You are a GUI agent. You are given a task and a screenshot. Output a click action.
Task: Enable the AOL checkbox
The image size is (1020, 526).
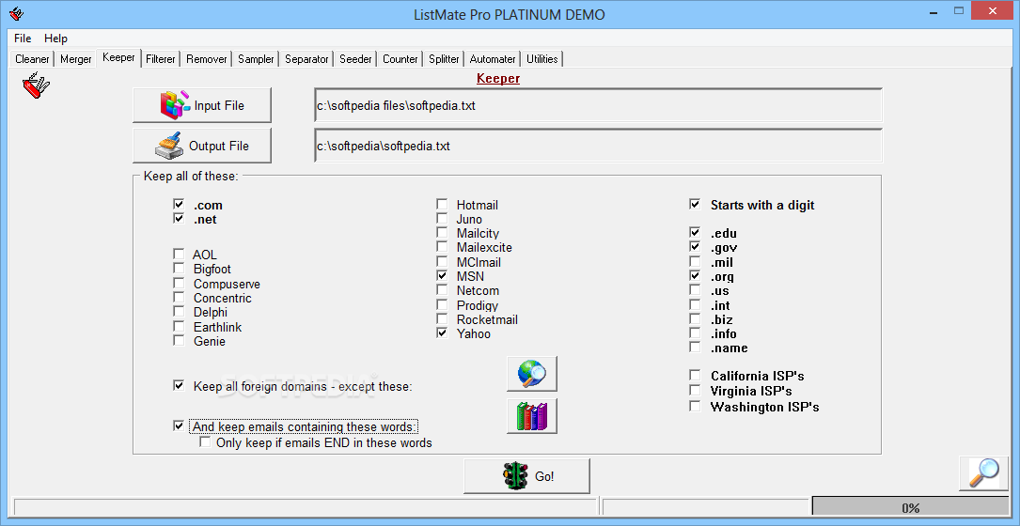click(179, 255)
